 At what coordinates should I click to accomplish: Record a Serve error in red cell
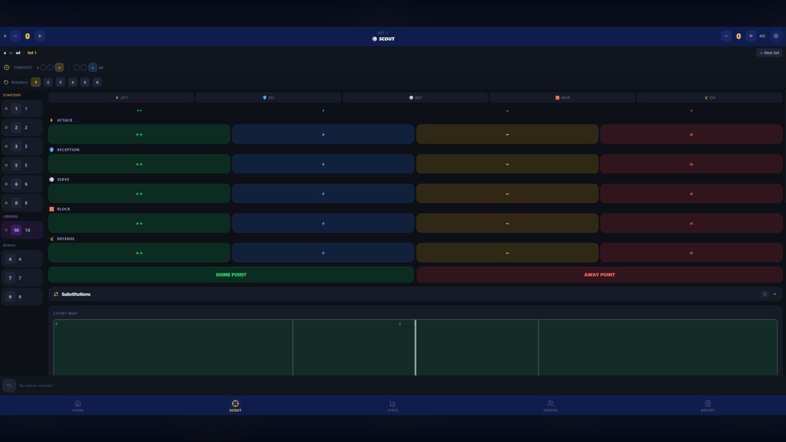(x=691, y=193)
